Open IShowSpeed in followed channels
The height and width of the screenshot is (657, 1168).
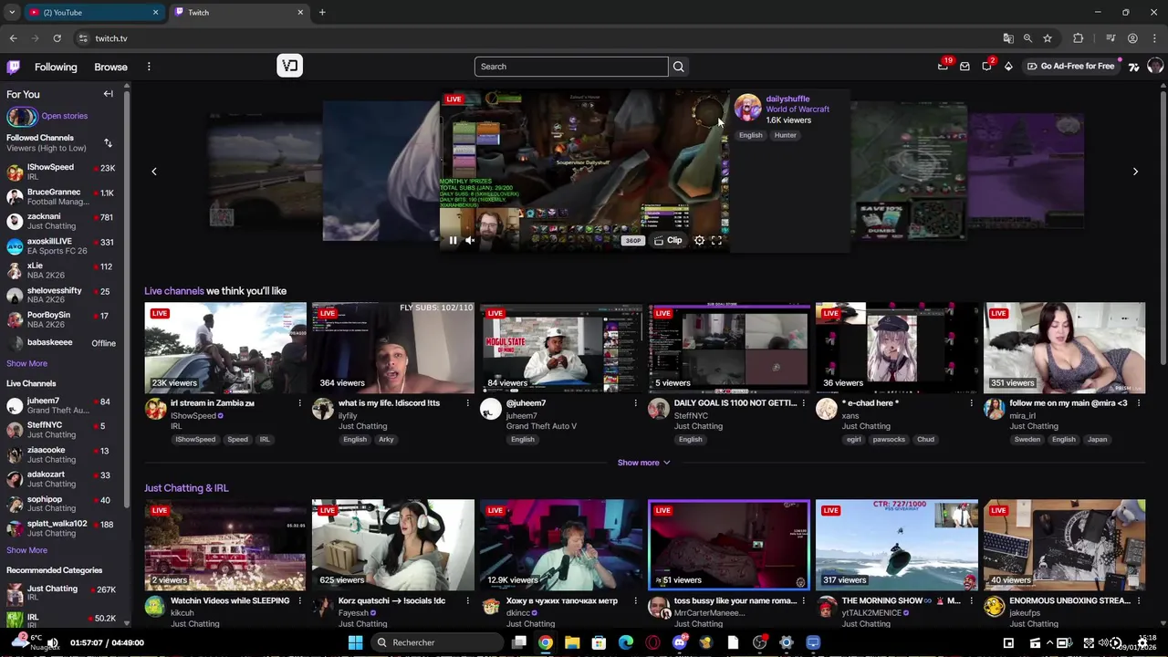61,172
